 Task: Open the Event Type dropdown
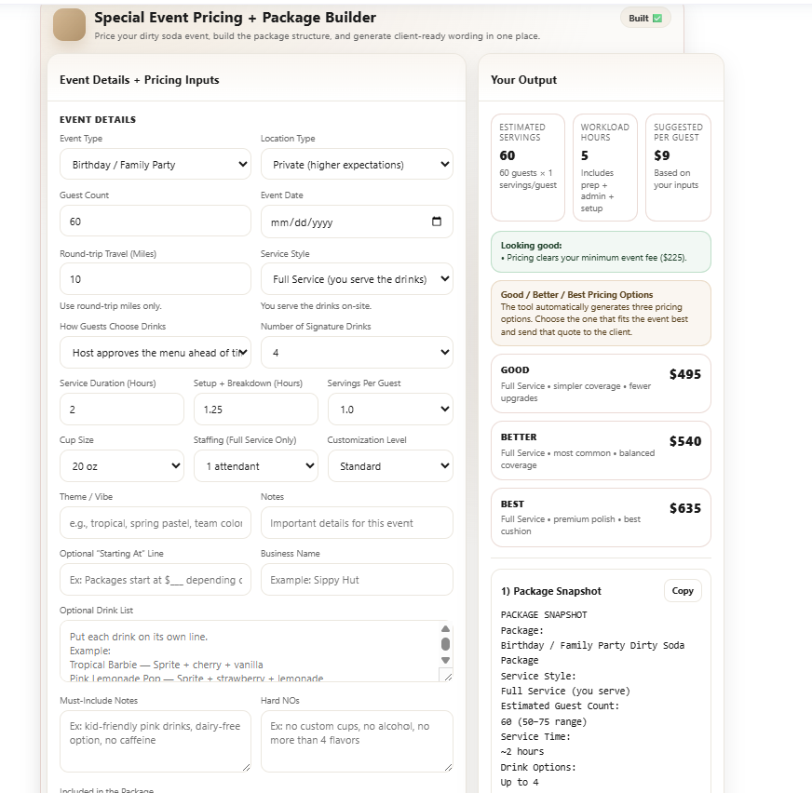(156, 165)
